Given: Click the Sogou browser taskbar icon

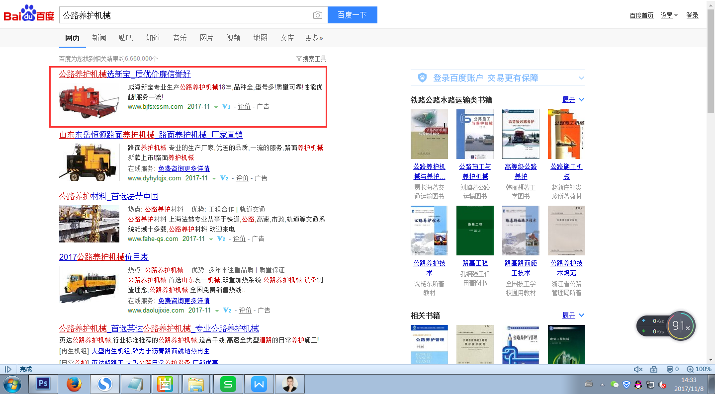Looking at the screenshot, I should 104,384.
